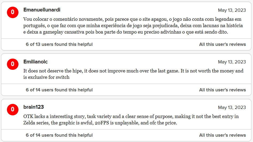View all reviews by Emilianolc
The height and width of the screenshot is (142, 253).
tap(222, 90)
